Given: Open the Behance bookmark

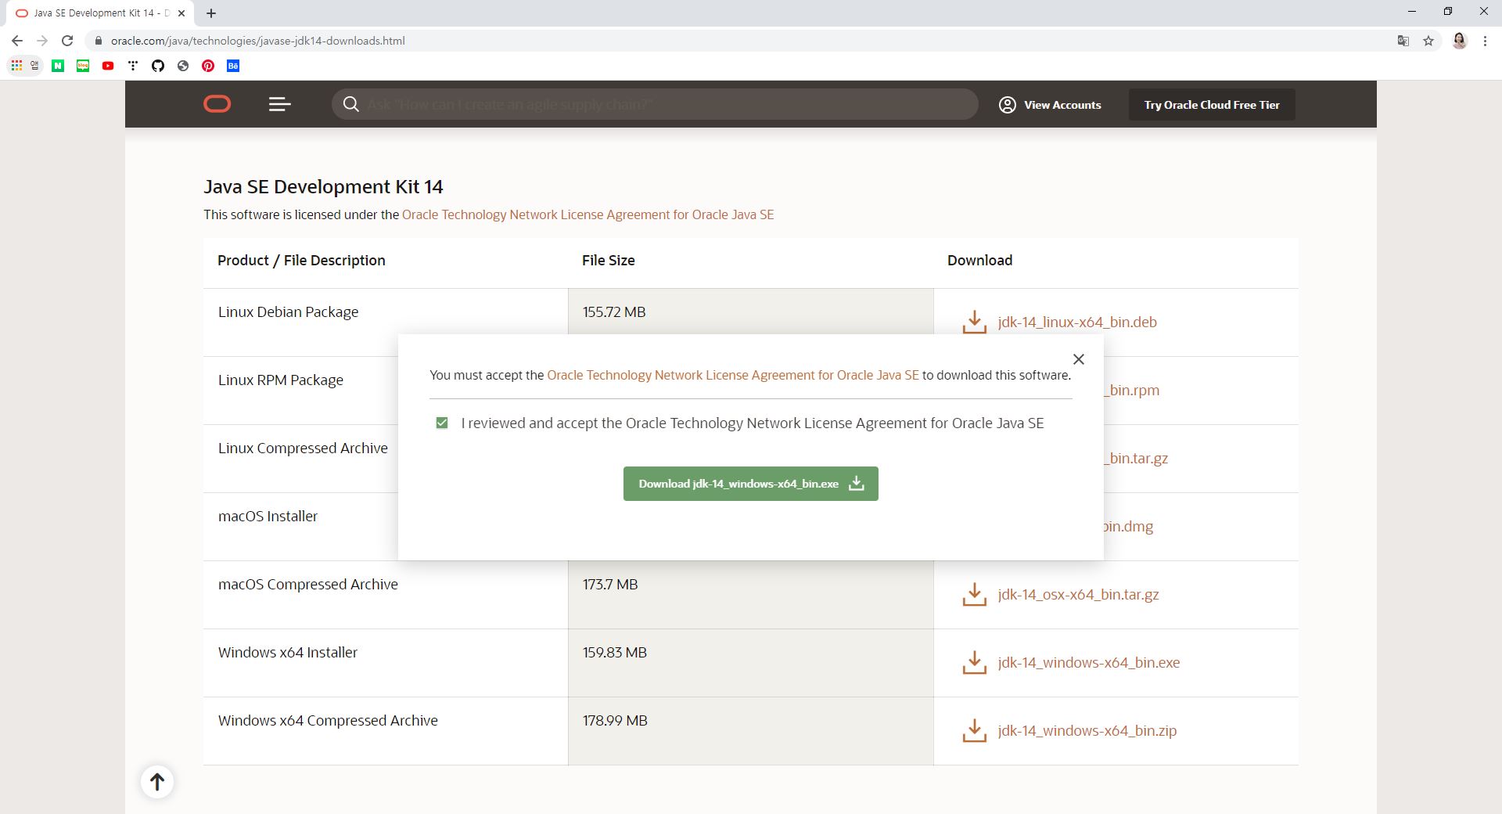Looking at the screenshot, I should [x=233, y=66].
